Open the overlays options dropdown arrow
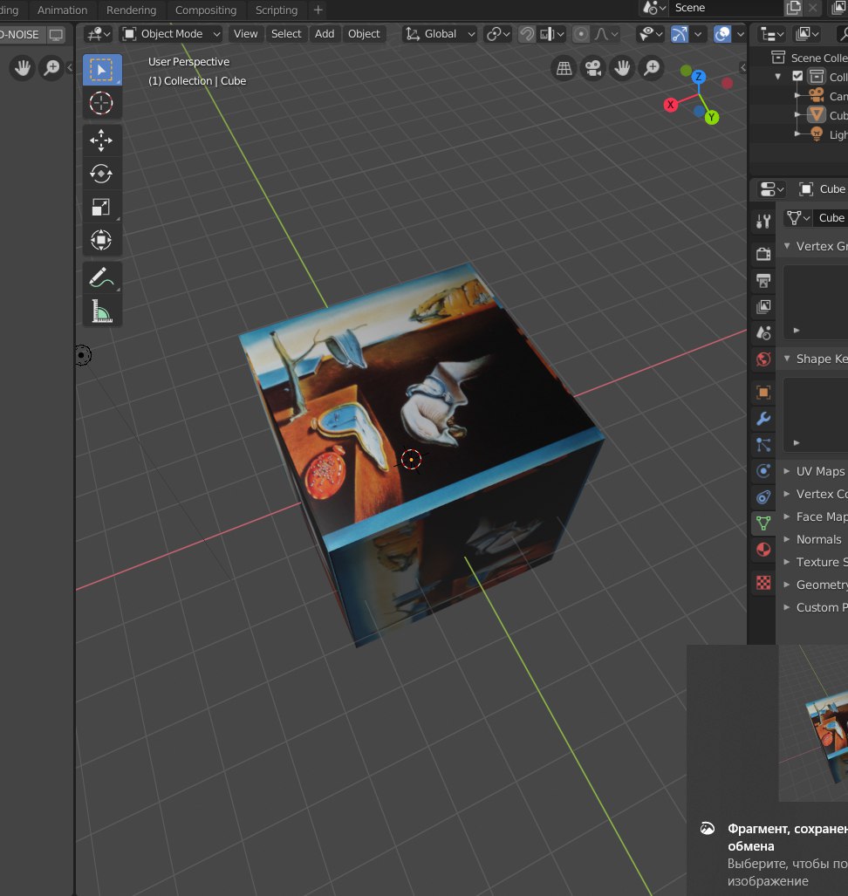 tap(740, 34)
